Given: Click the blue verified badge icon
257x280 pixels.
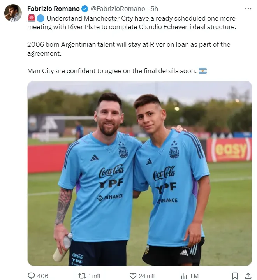Looking at the screenshot, I should (85, 9).
